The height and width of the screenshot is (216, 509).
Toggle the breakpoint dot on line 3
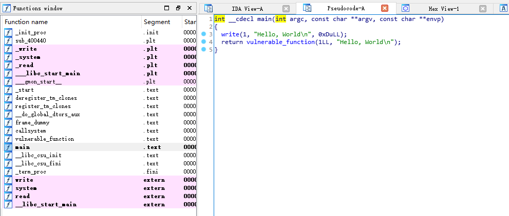pos(203,34)
